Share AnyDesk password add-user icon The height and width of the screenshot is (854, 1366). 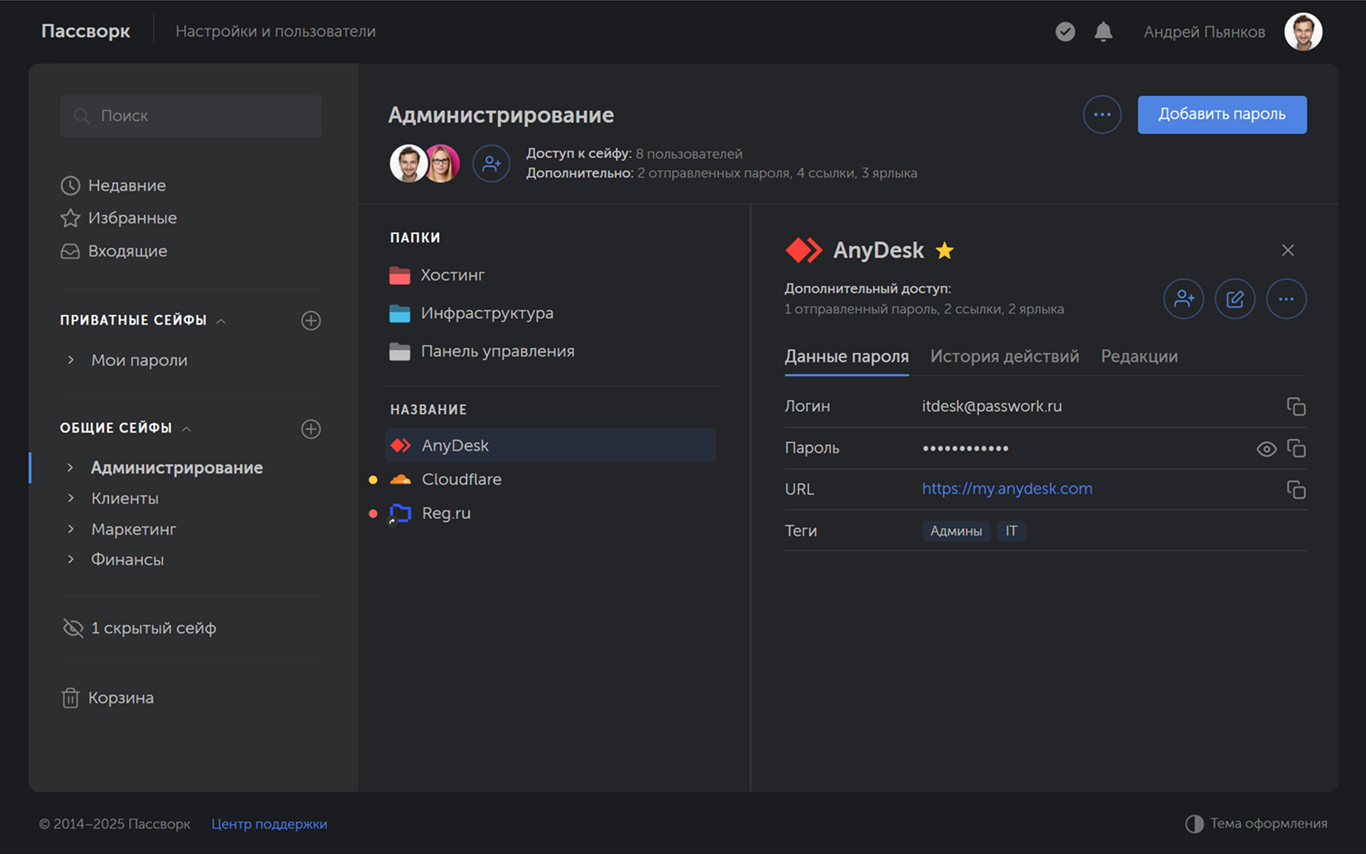[x=1184, y=299]
